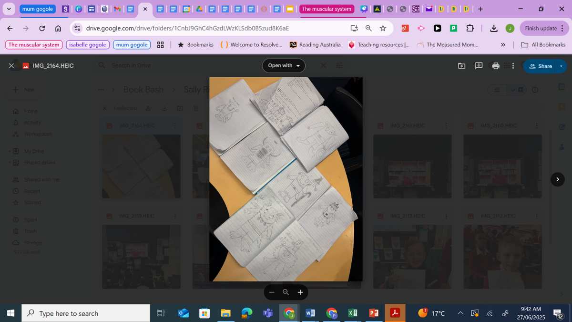
Task: Open a new browser tab
Action: point(480,9)
